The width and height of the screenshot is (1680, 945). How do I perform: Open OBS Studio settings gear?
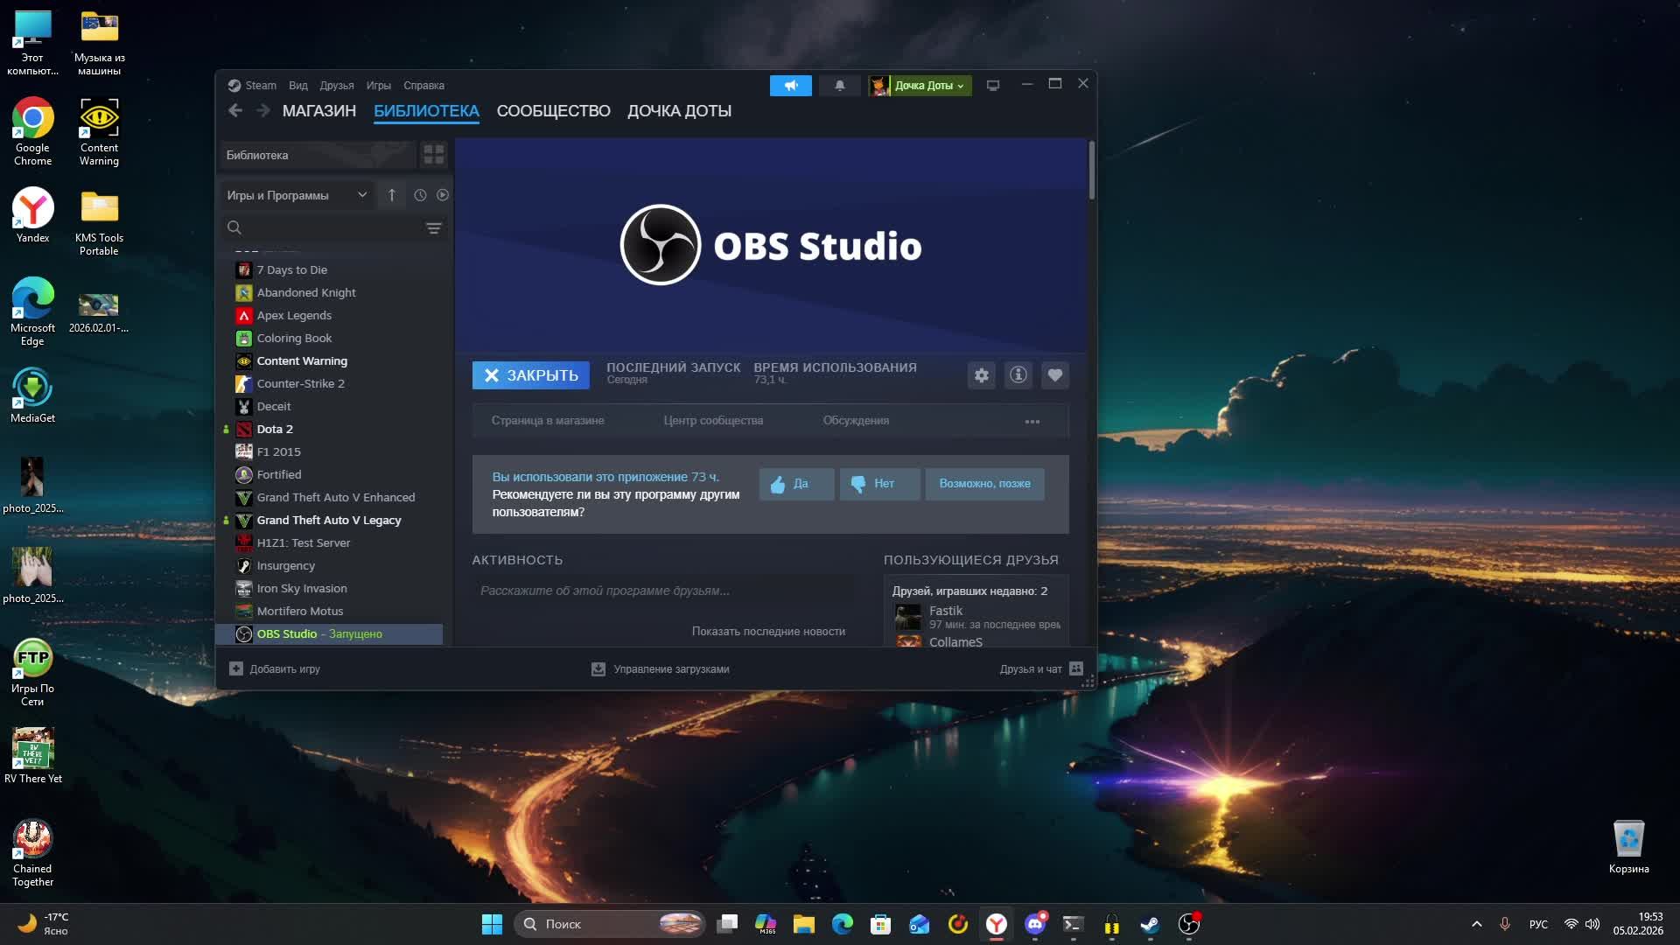(x=982, y=375)
